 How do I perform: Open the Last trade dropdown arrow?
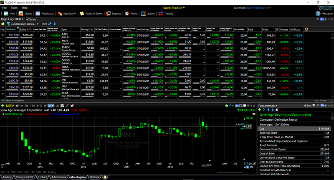pyautogui.click(x=270, y=8)
